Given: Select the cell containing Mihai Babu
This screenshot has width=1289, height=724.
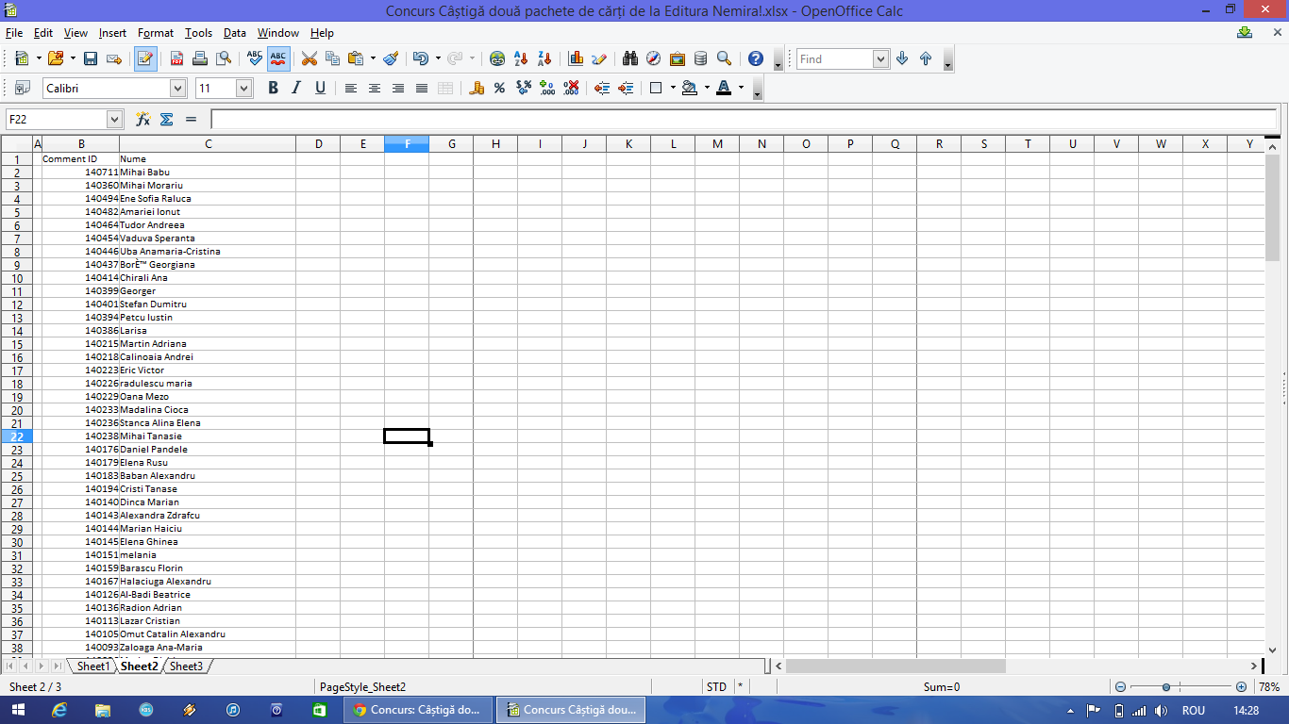Looking at the screenshot, I should point(207,173).
